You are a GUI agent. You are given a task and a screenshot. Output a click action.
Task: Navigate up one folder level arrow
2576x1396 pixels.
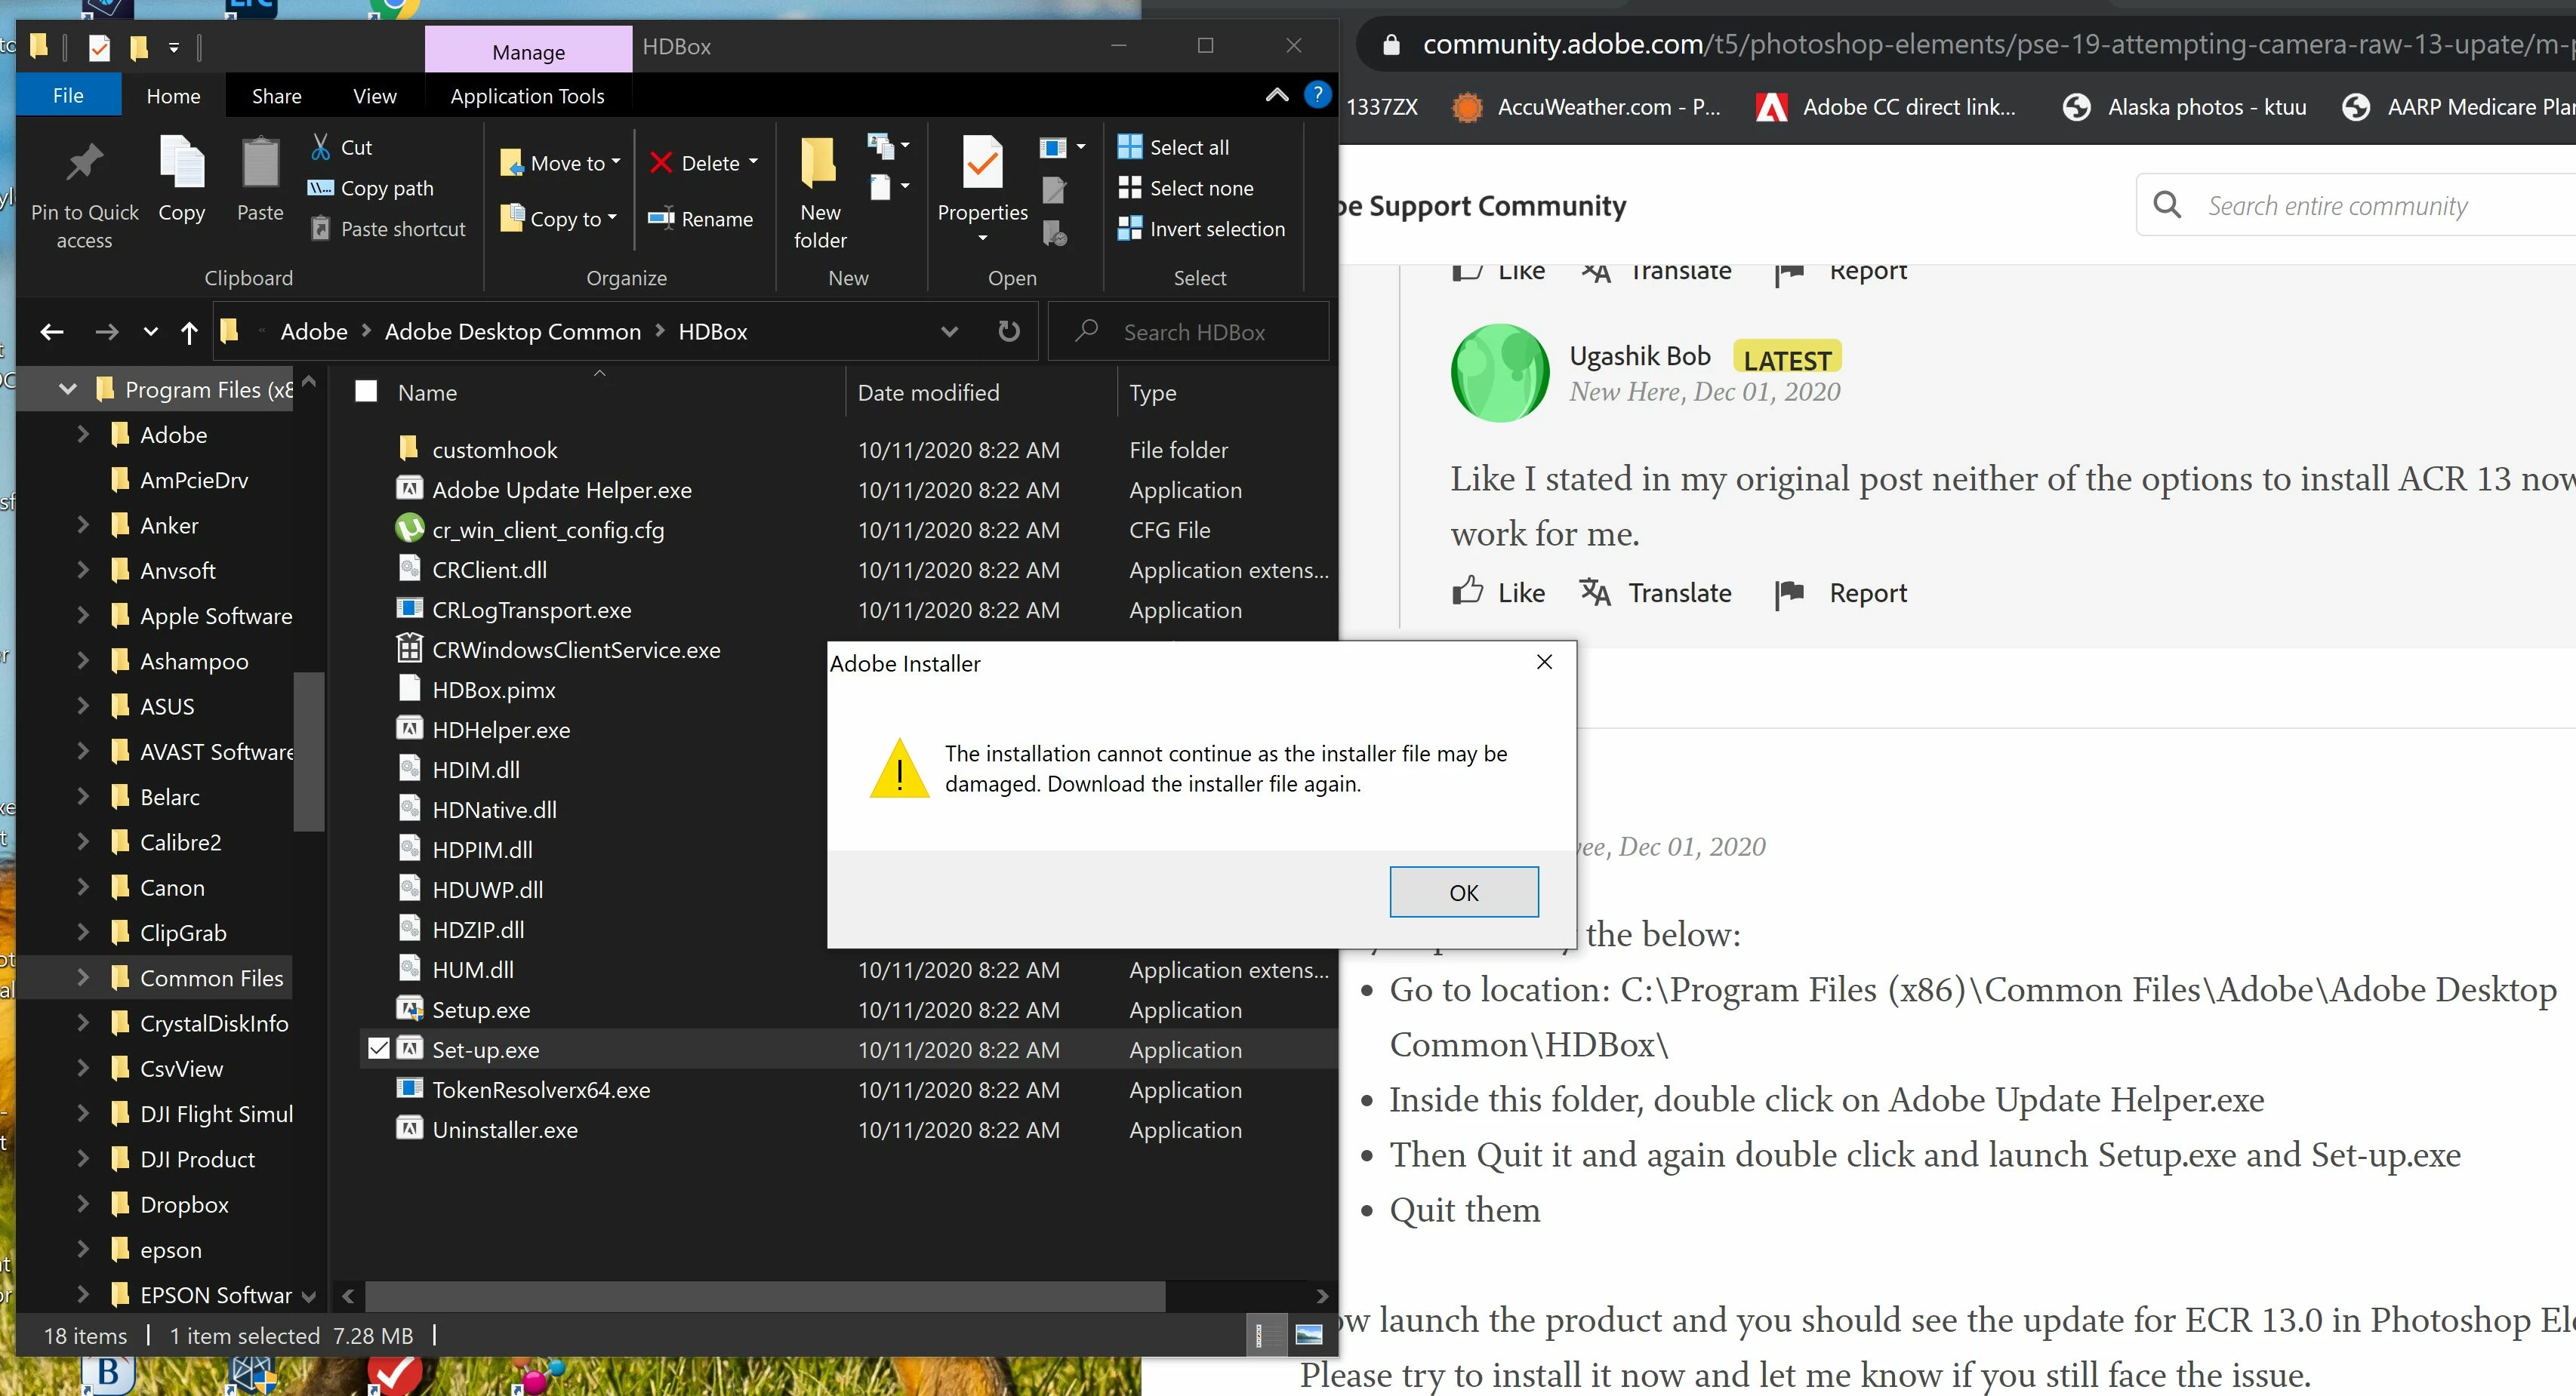pyautogui.click(x=189, y=332)
